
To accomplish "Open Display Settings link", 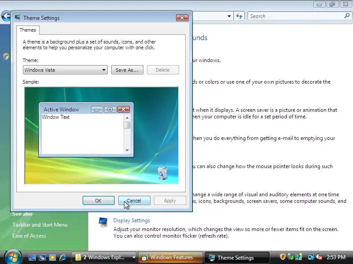I will point(131,220).
